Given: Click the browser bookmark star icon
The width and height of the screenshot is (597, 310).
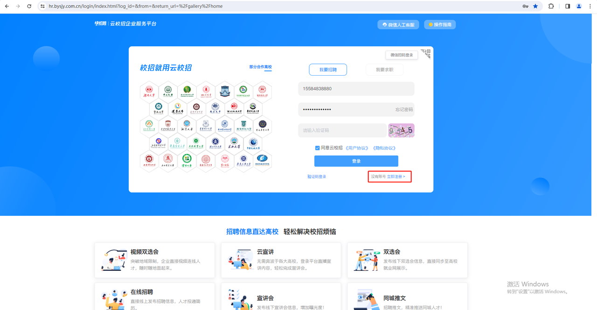Looking at the screenshot, I should [x=535, y=6].
